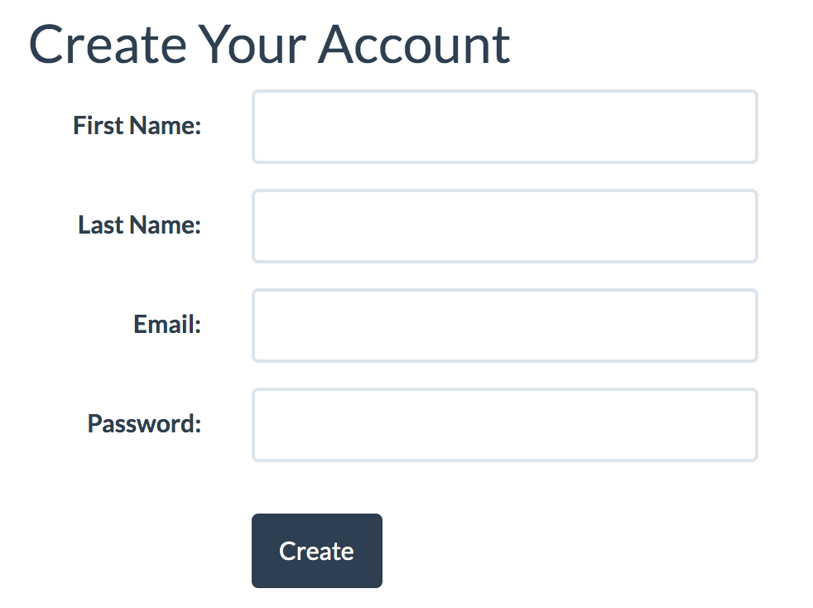Screen dimensions: 813x608
Task: Click the dark Create account button
Action: click(x=316, y=551)
